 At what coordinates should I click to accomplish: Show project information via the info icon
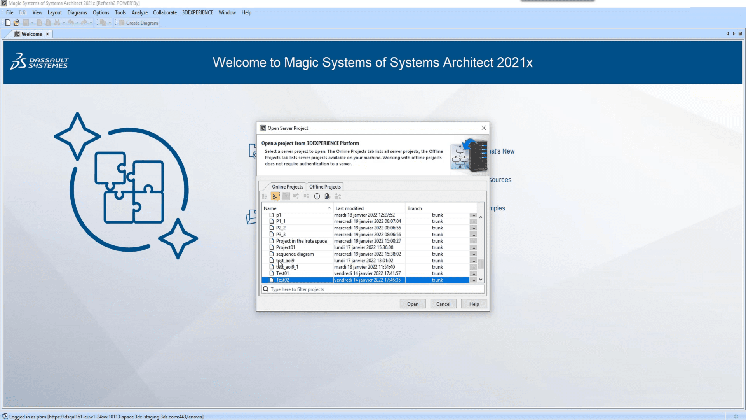(x=317, y=196)
